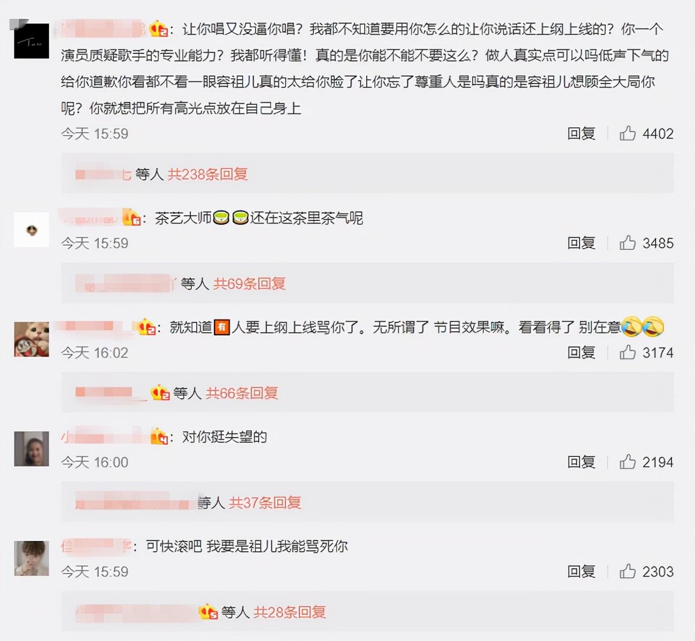View the 共28条回复 replies
Viewport: 695px width, 641px height.
pos(290,612)
